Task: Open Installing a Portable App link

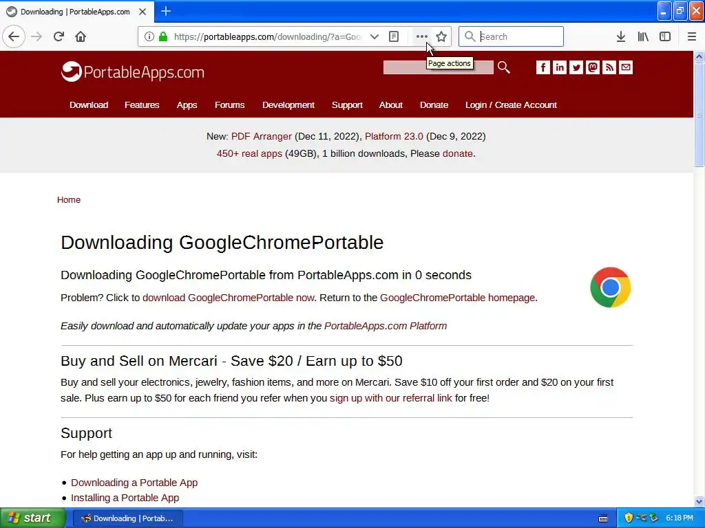Action: 125,498
